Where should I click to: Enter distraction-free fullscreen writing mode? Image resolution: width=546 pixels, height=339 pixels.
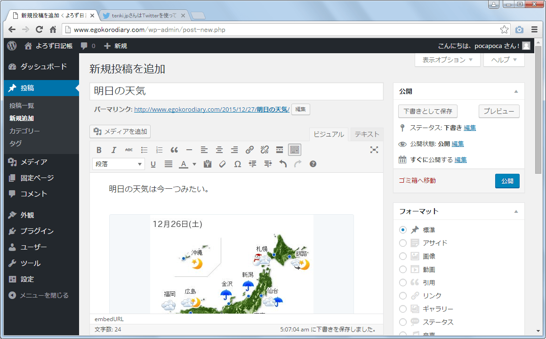(374, 150)
